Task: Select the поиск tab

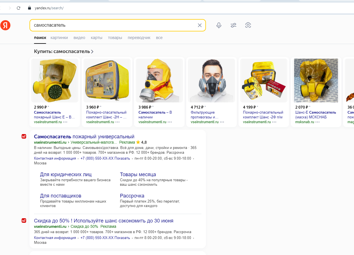Action: coord(40,38)
